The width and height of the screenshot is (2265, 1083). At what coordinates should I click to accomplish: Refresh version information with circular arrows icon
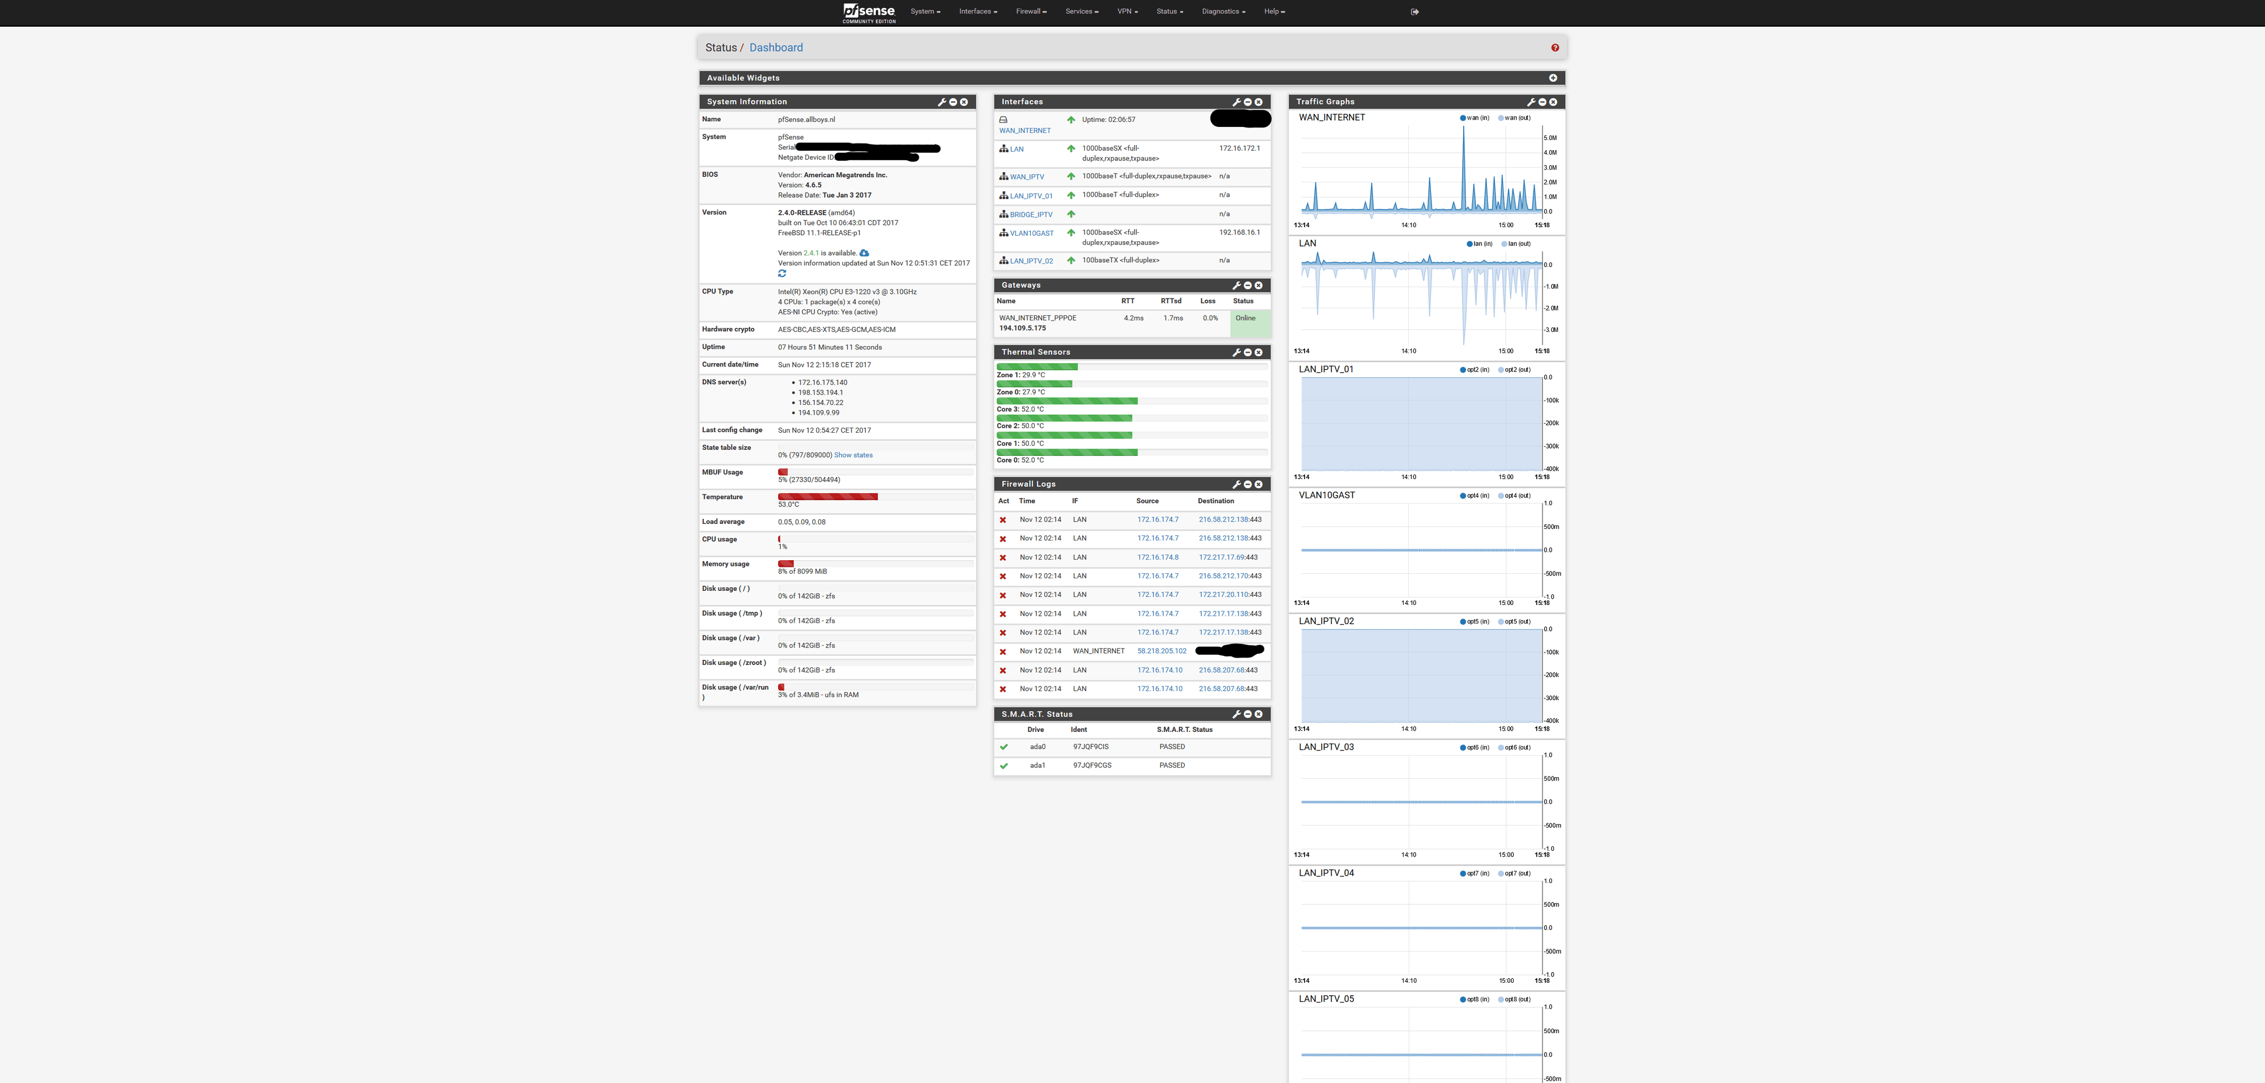781,274
